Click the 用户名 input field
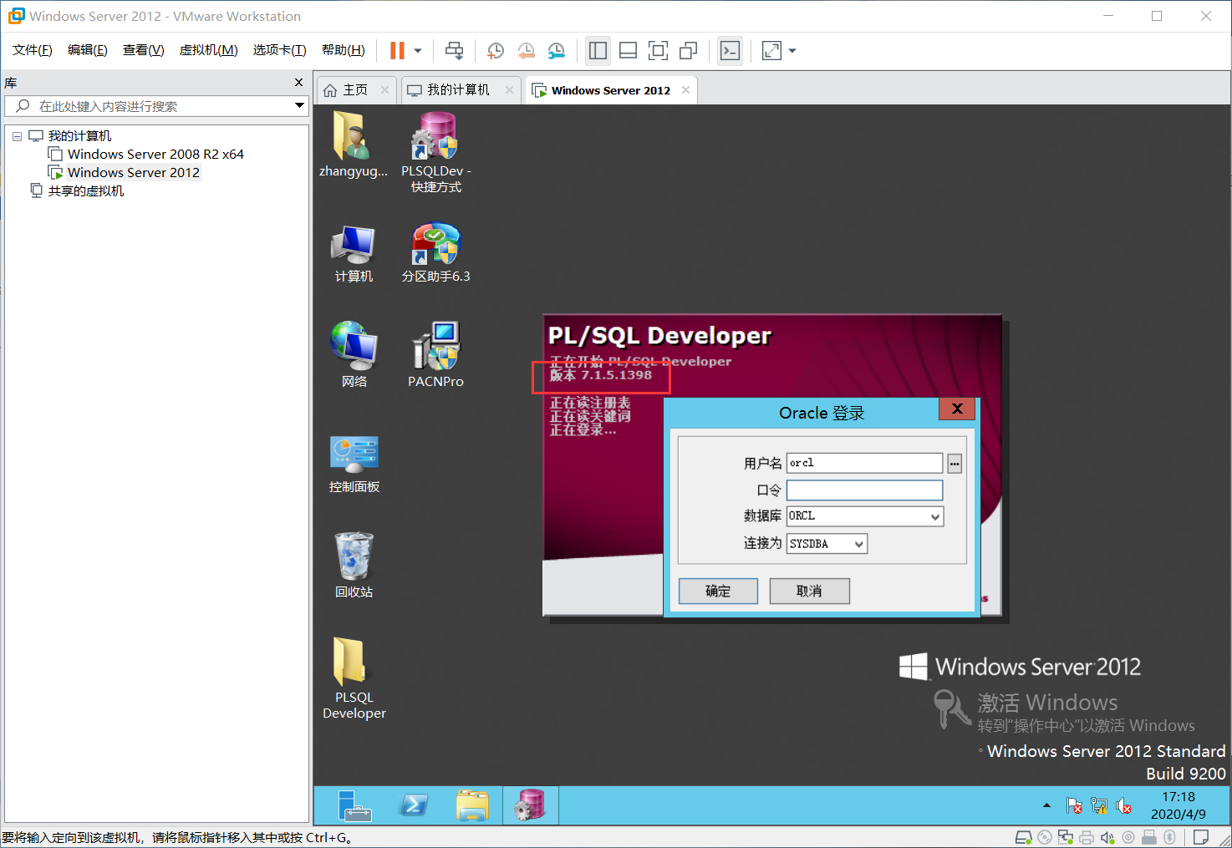Screen dimensions: 1232x848 tap(864, 463)
